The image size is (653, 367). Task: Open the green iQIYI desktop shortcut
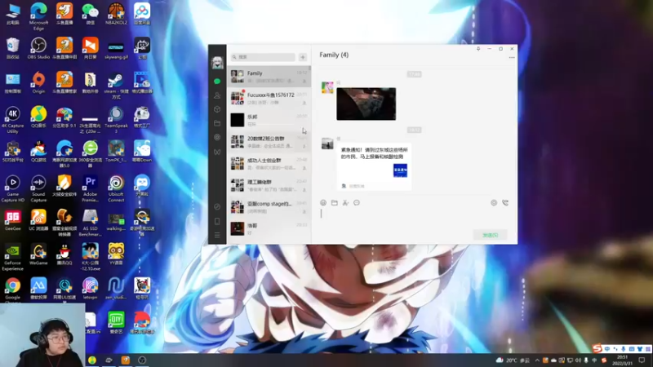click(x=116, y=323)
